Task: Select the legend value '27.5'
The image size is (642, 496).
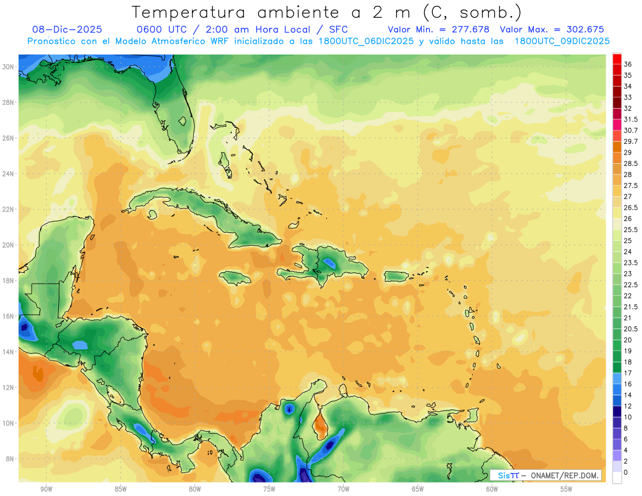Action: coord(631,186)
